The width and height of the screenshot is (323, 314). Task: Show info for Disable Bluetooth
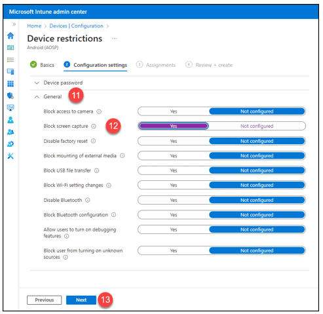(88, 200)
